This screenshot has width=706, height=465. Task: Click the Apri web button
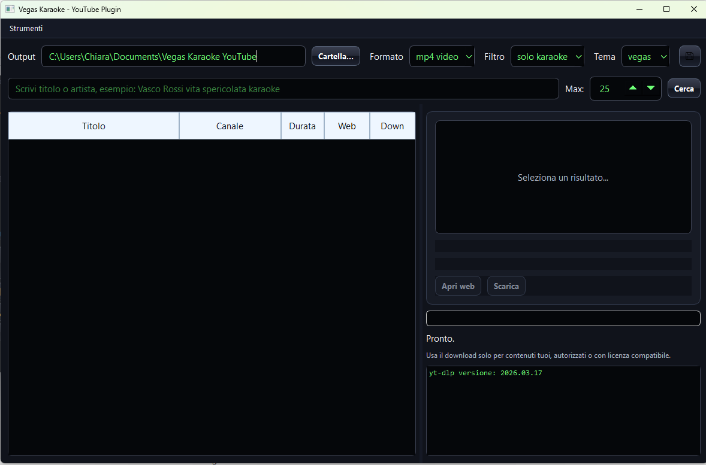[458, 286]
